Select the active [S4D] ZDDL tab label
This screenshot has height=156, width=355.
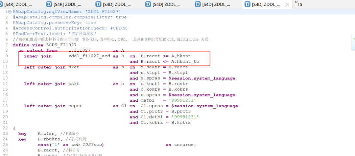pos(267,4)
